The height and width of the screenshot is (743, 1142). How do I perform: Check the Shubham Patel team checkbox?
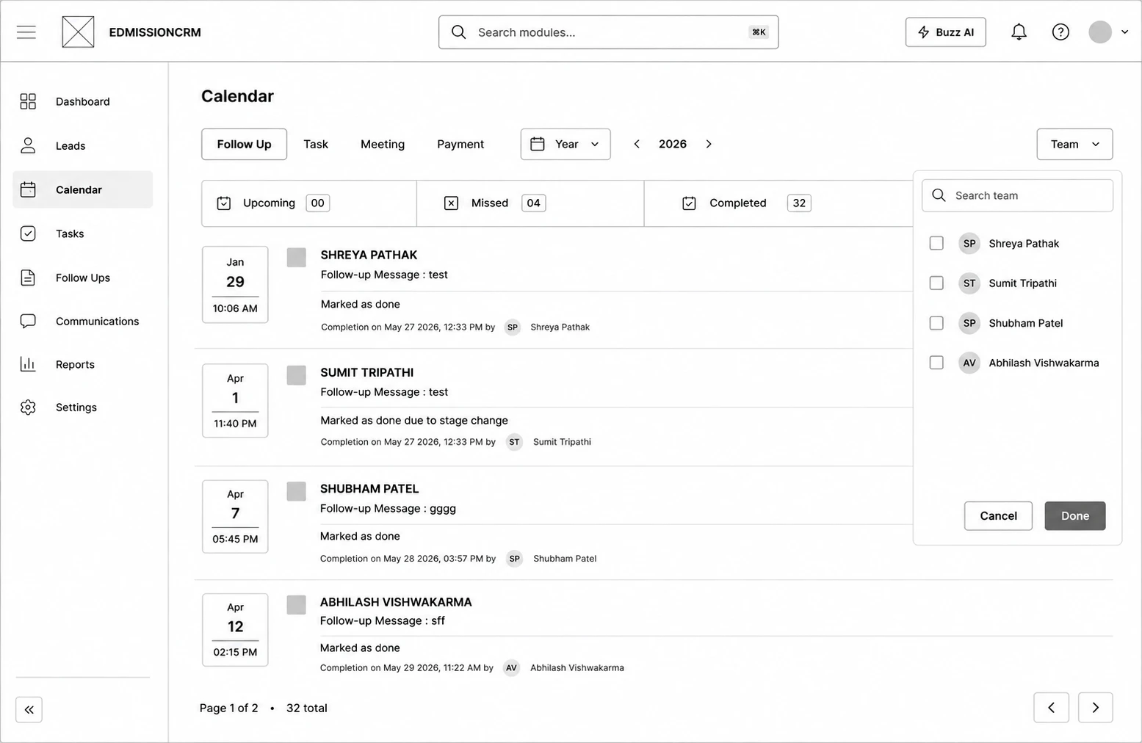936,323
